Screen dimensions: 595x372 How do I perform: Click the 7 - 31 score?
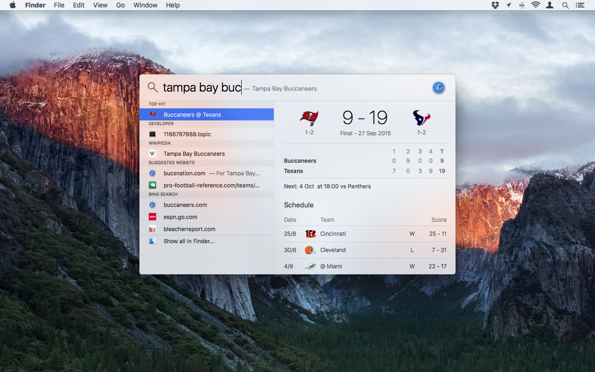(439, 250)
